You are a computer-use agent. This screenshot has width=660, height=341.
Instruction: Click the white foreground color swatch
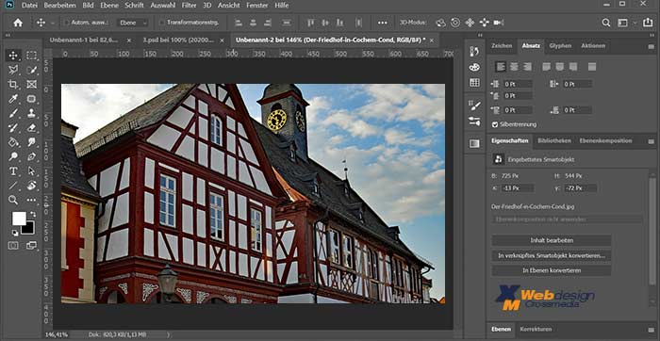coord(19,219)
